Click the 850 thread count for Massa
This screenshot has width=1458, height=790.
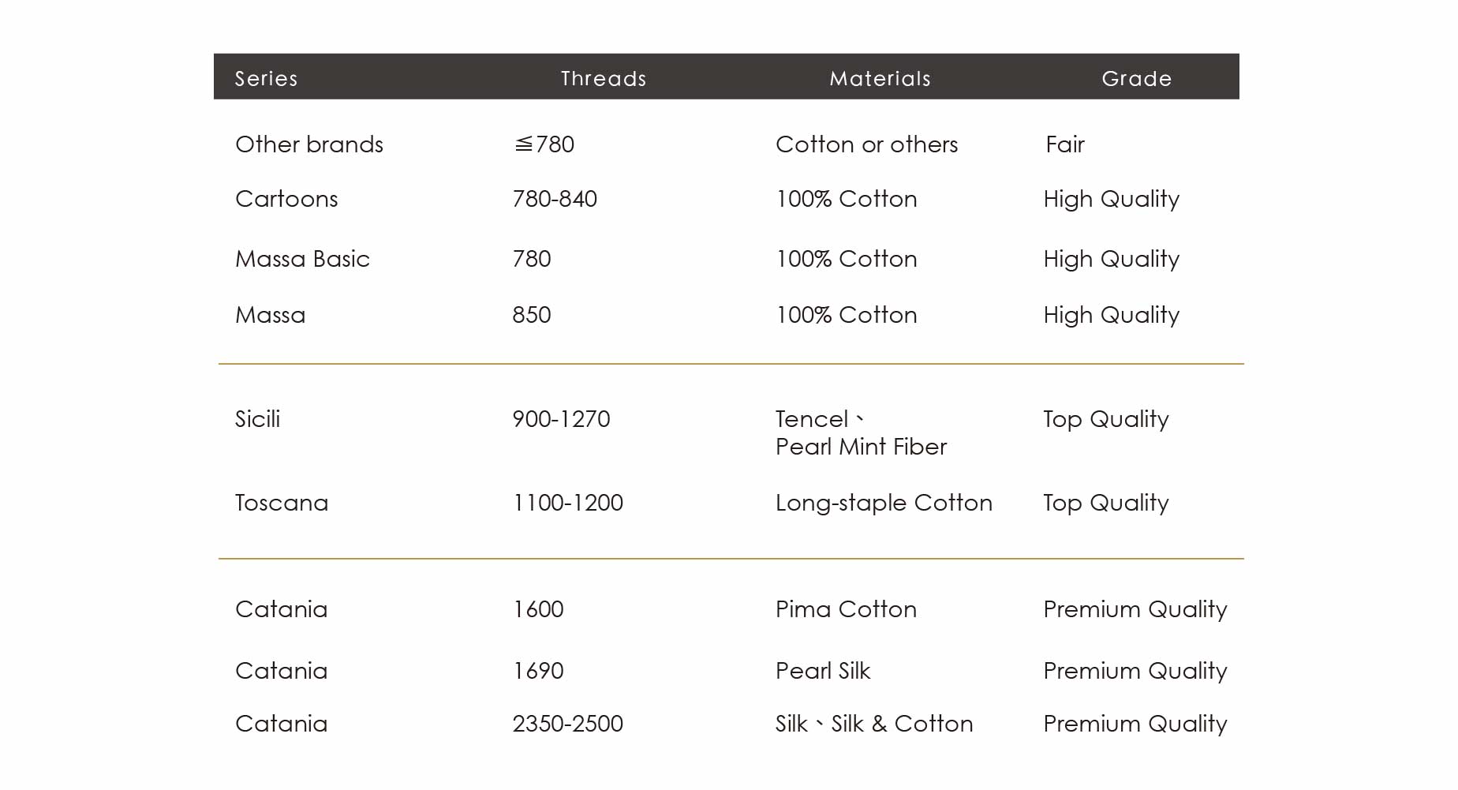[x=532, y=315]
